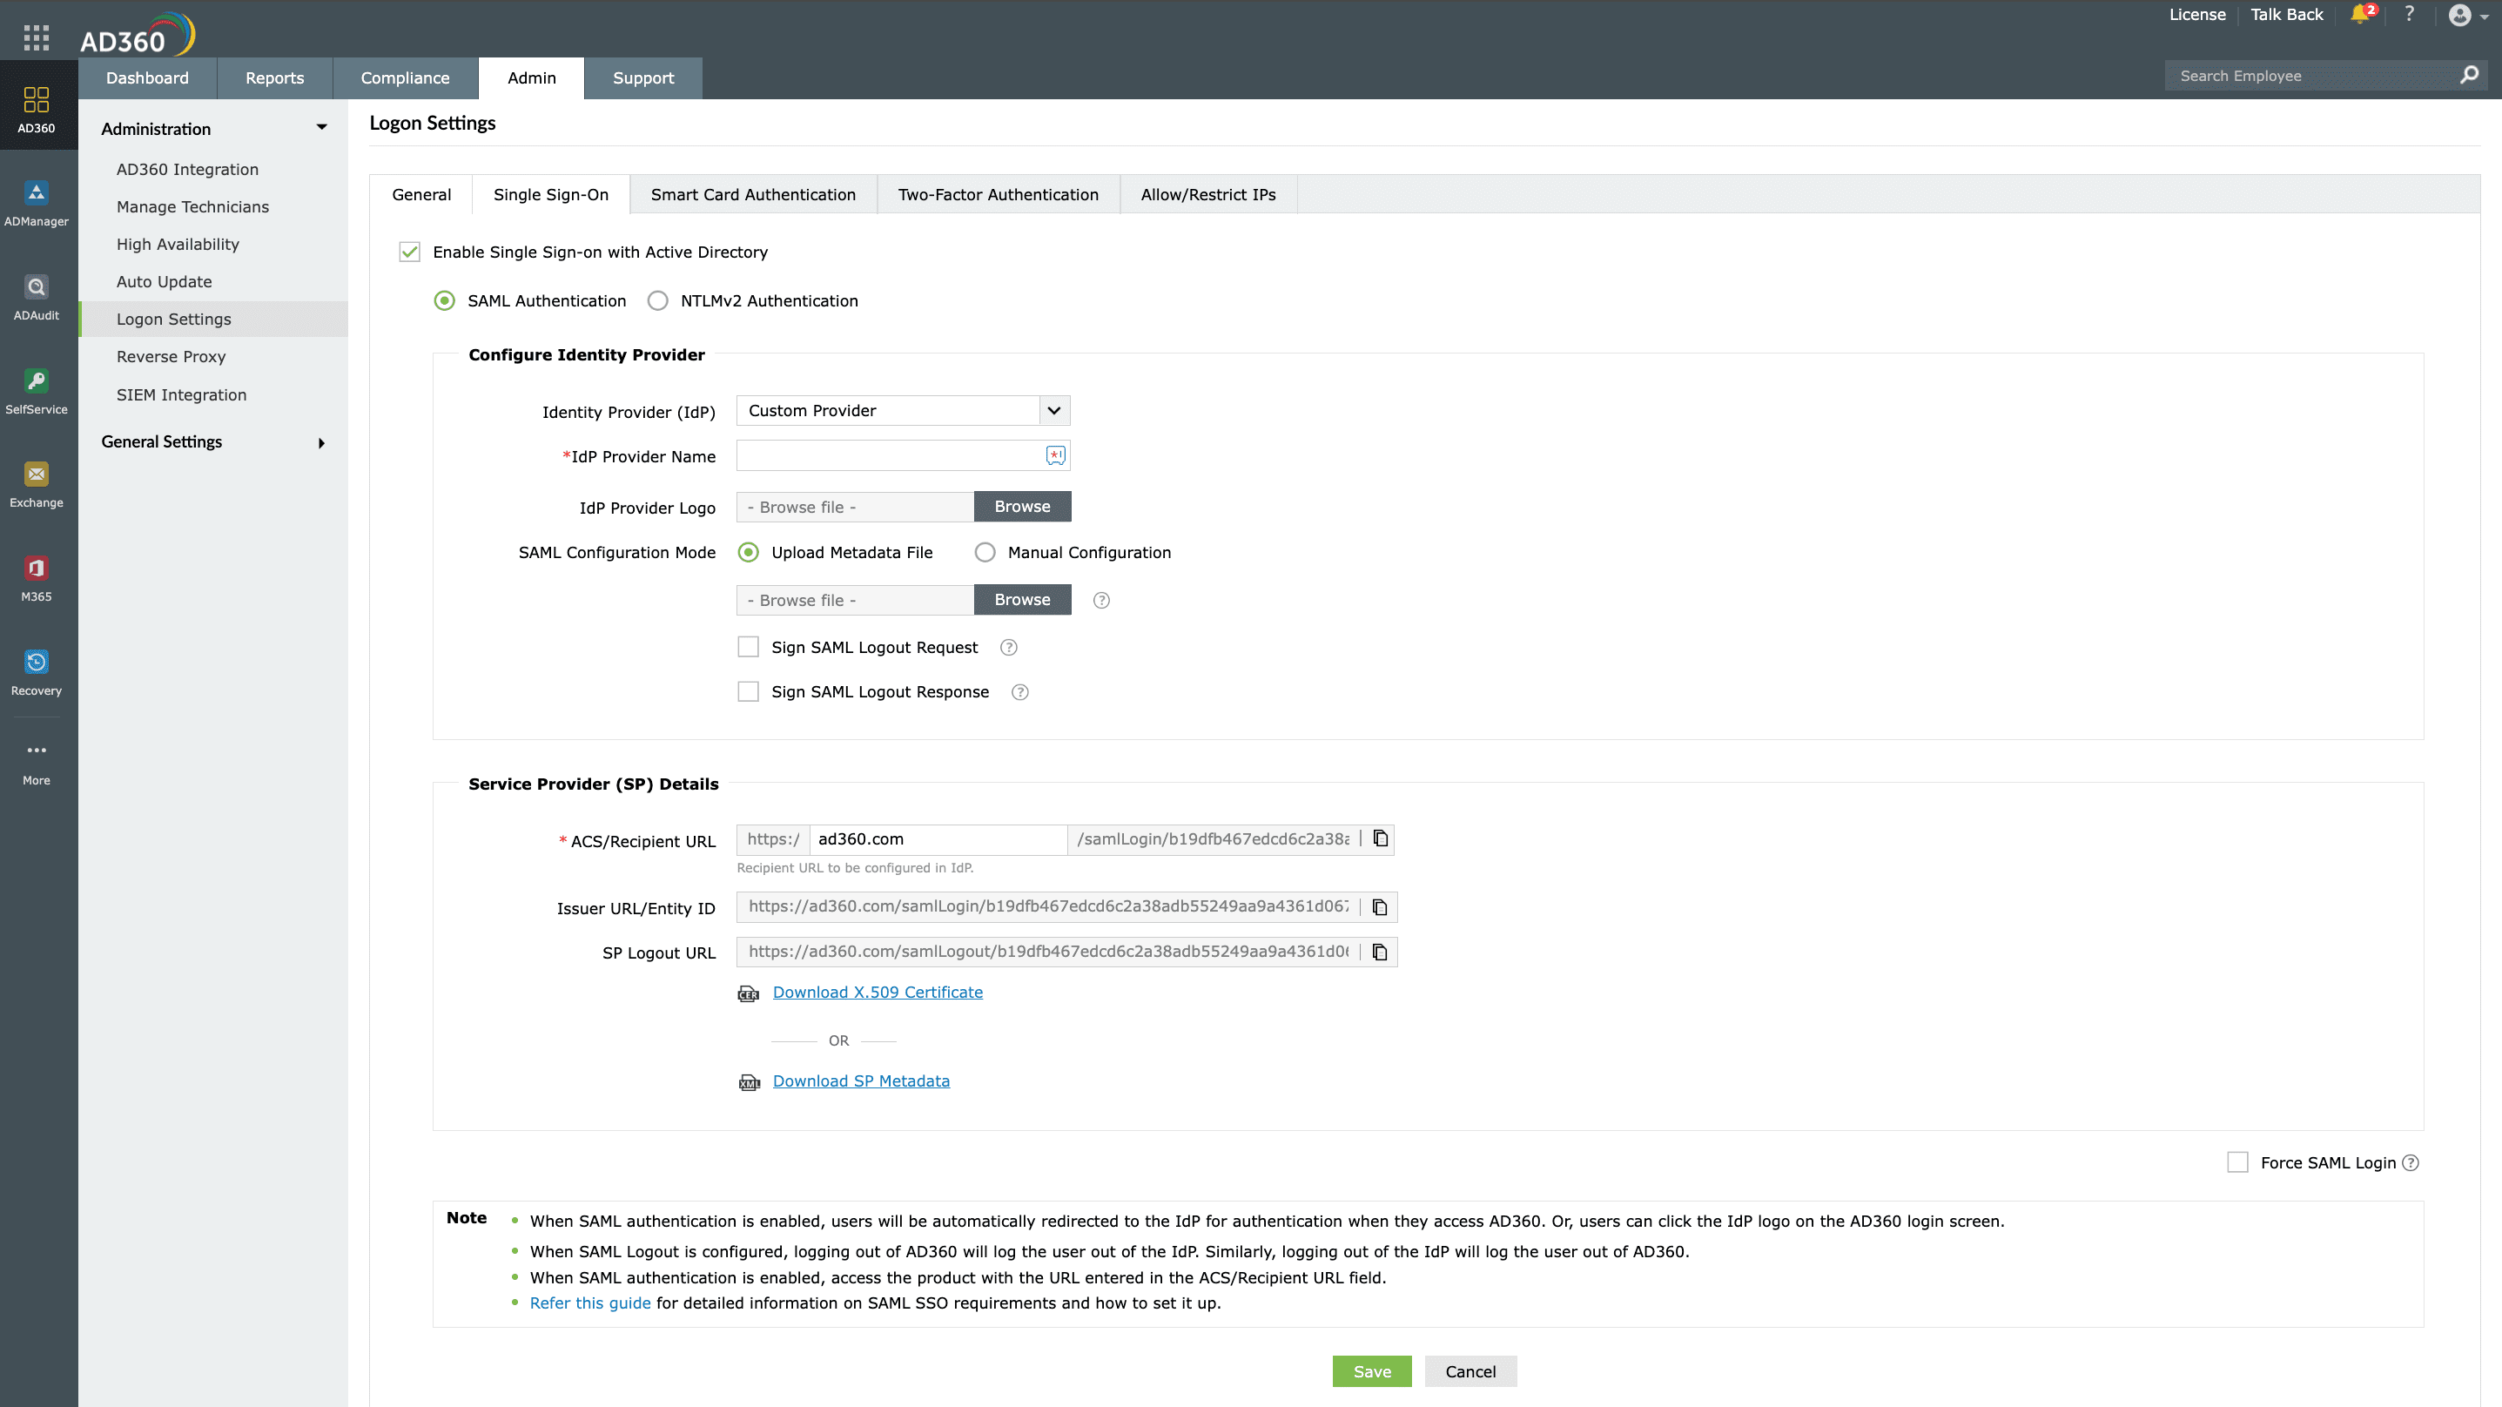This screenshot has height=1407, width=2502.
Task: Switch to Two-Factor Authentication tab
Action: pyautogui.click(x=998, y=194)
